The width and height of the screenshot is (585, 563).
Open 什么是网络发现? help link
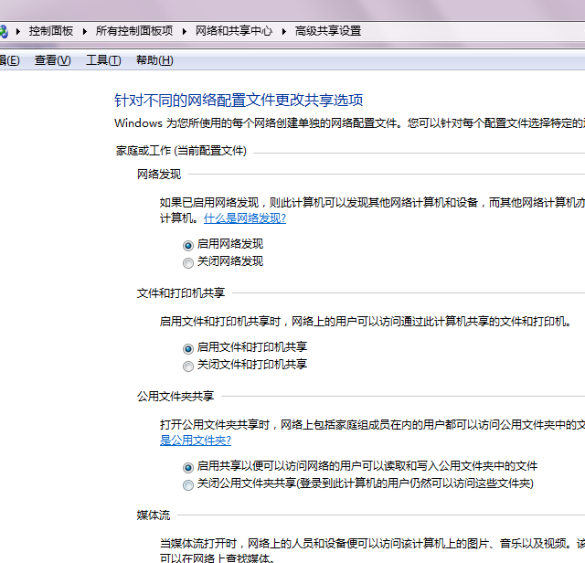tap(245, 218)
